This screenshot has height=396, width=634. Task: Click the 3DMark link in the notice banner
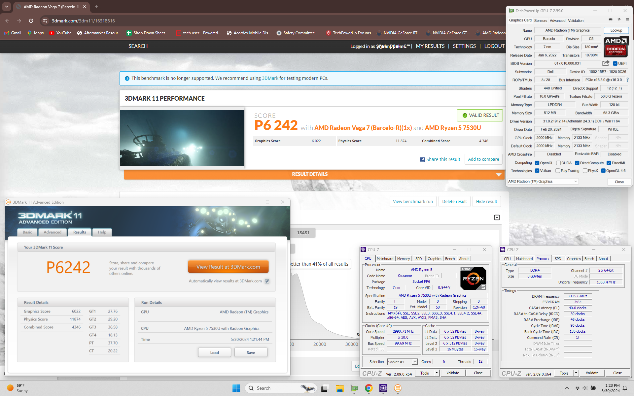click(x=270, y=78)
